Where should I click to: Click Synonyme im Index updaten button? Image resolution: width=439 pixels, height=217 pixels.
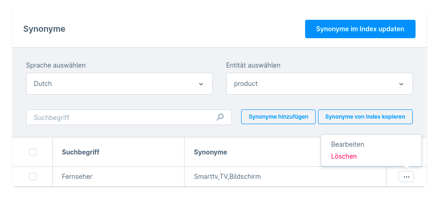click(360, 29)
